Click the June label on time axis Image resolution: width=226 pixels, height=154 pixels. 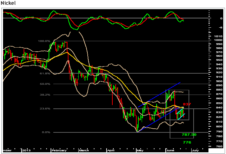(x=170, y=150)
